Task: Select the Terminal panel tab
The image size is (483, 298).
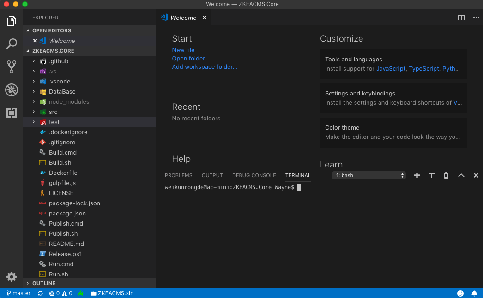Action: click(298, 175)
